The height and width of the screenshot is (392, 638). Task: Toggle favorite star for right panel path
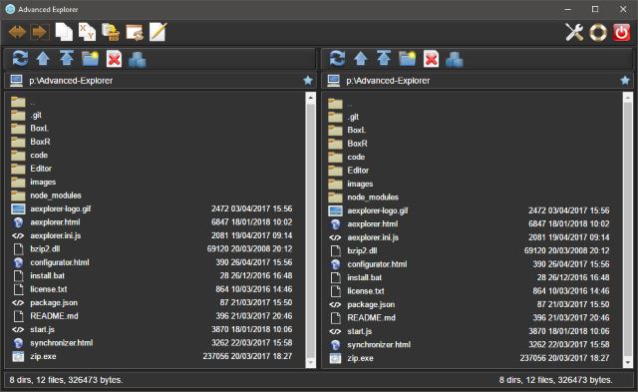tap(625, 81)
